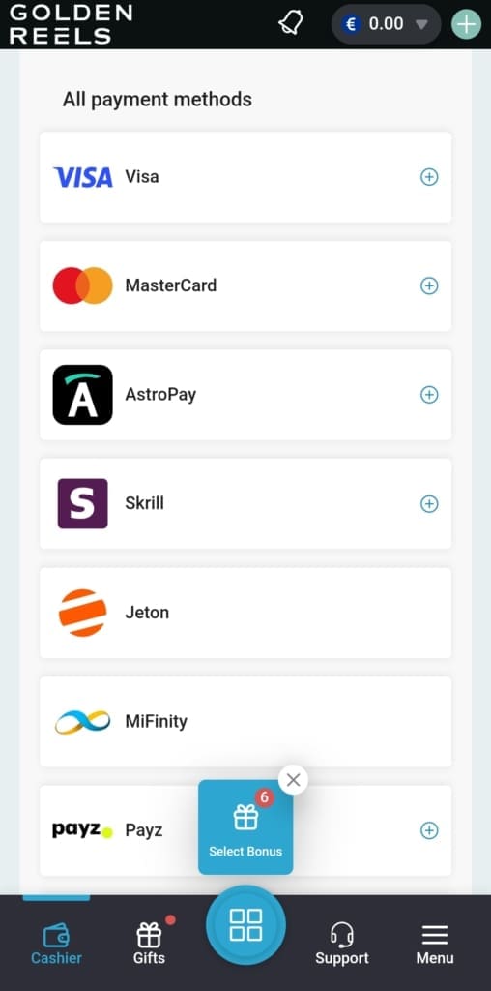
Task: Dismiss the Select Bonus popup
Action: click(x=293, y=780)
